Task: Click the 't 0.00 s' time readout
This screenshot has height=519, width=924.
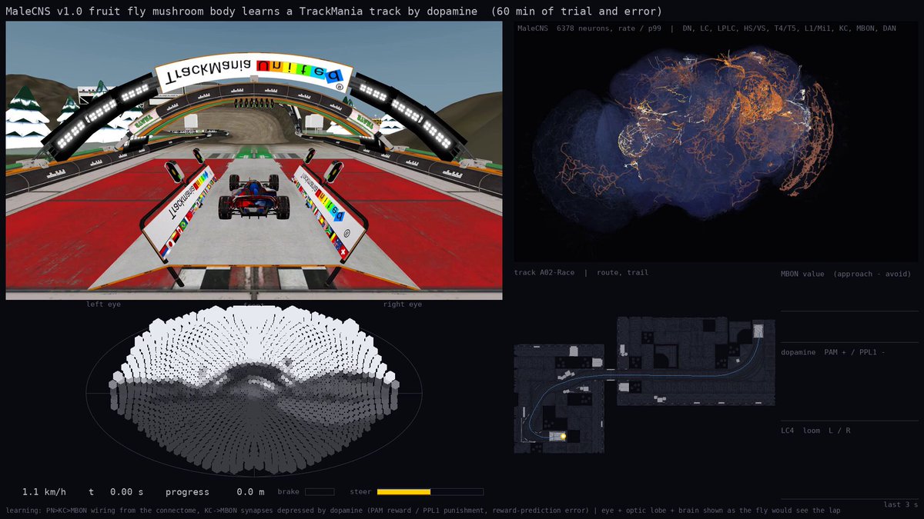Action: tap(115, 492)
